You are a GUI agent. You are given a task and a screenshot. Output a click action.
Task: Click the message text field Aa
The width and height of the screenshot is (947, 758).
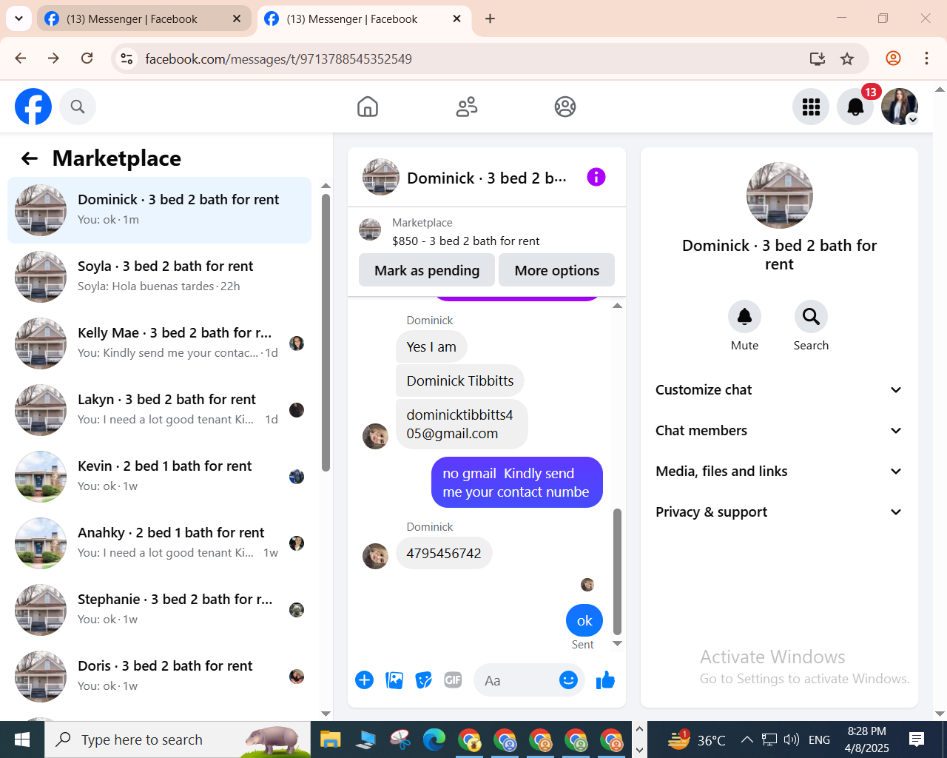[518, 680]
